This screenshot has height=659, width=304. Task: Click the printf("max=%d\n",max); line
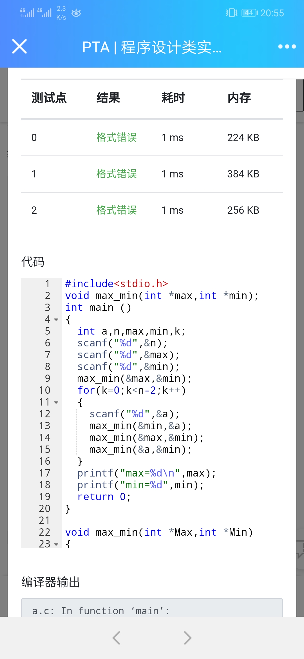(x=147, y=473)
